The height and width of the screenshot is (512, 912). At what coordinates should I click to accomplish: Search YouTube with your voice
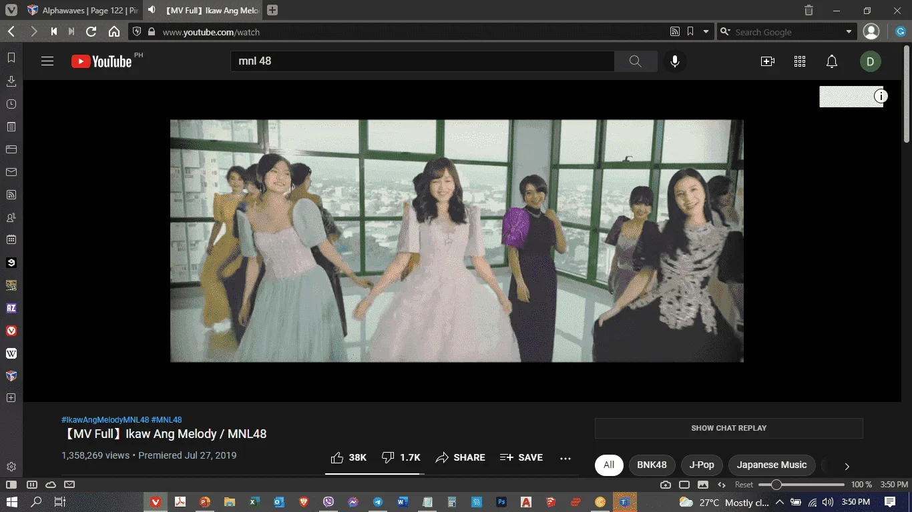(675, 61)
